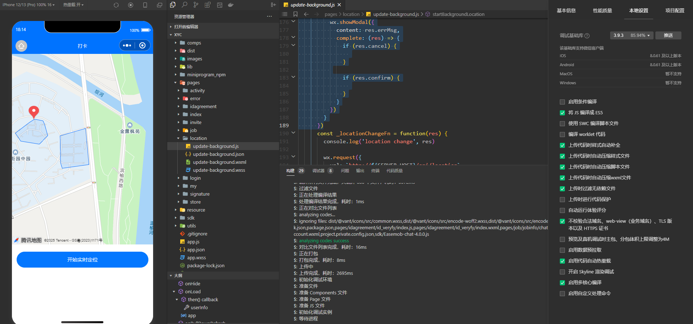Click the bookmark icon in editor toolbar
The width and height of the screenshot is (693, 324).
pos(295,14)
